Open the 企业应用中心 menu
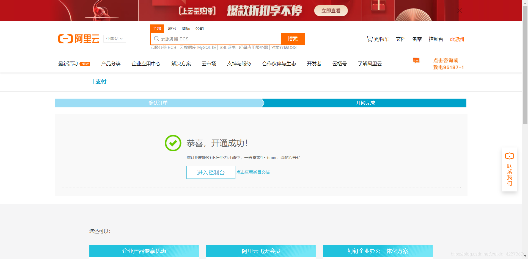528x259 pixels. coord(146,64)
